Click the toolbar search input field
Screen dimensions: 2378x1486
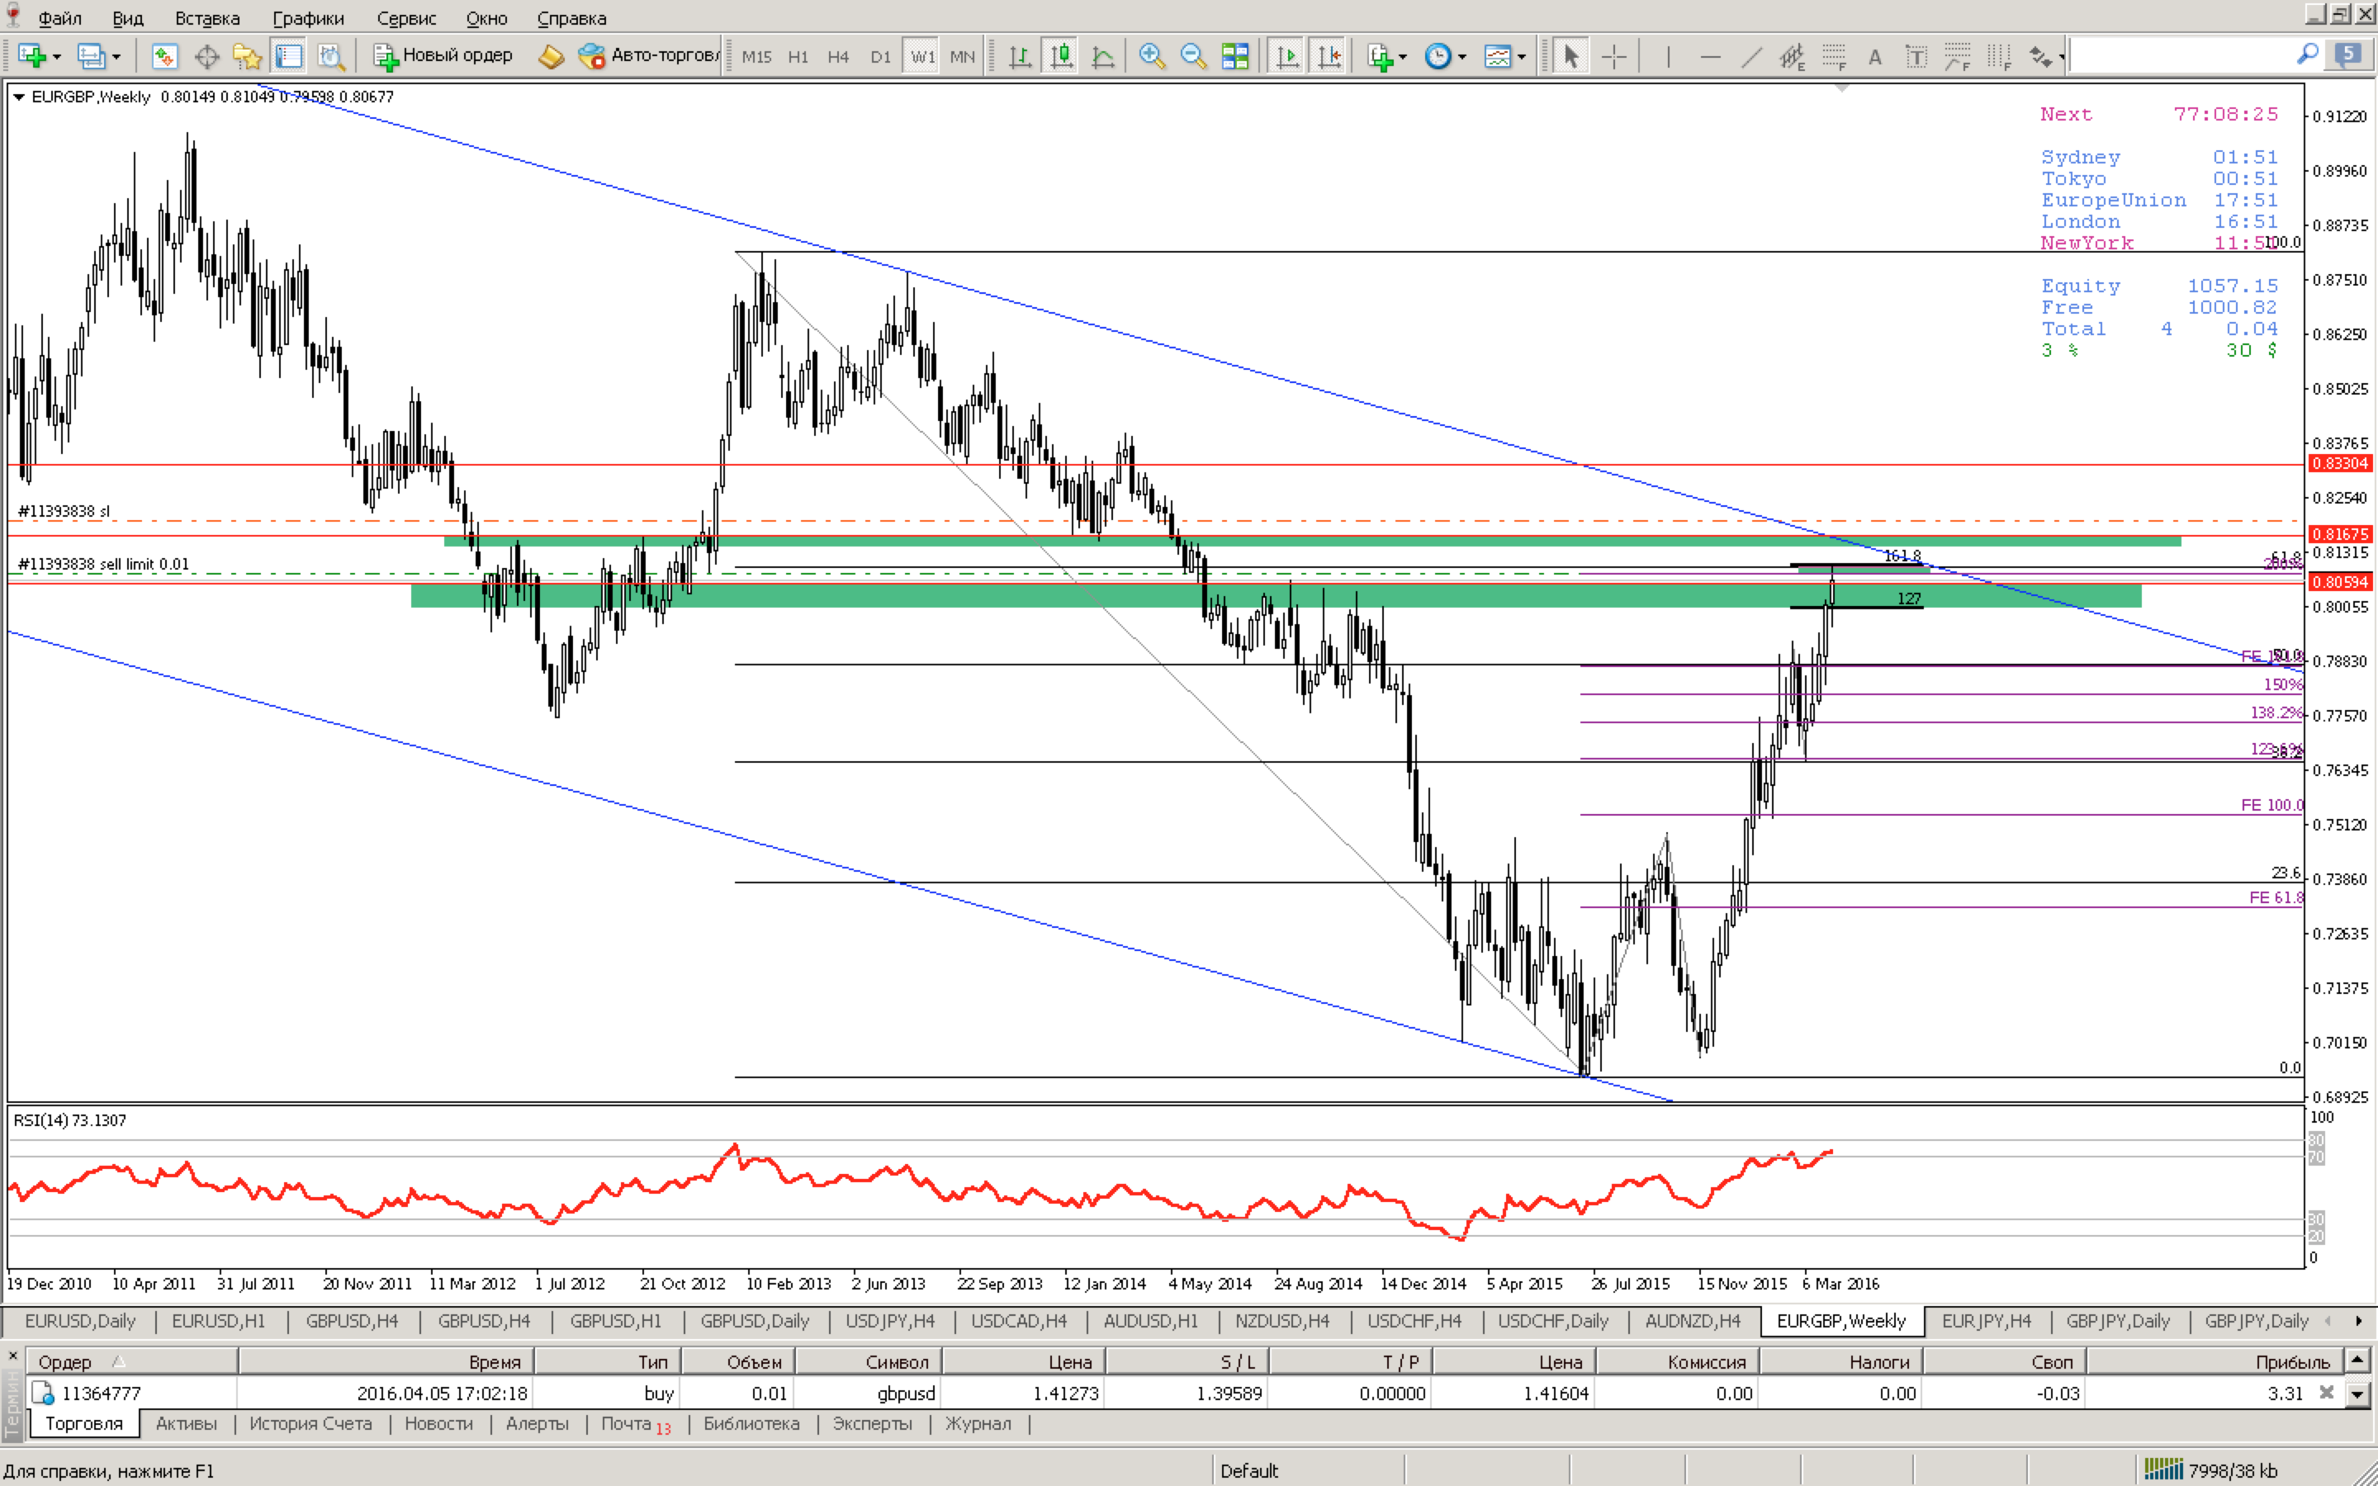[2183, 55]
